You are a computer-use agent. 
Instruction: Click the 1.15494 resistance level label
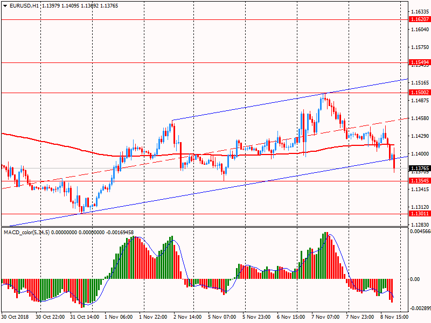click(419, 62)
